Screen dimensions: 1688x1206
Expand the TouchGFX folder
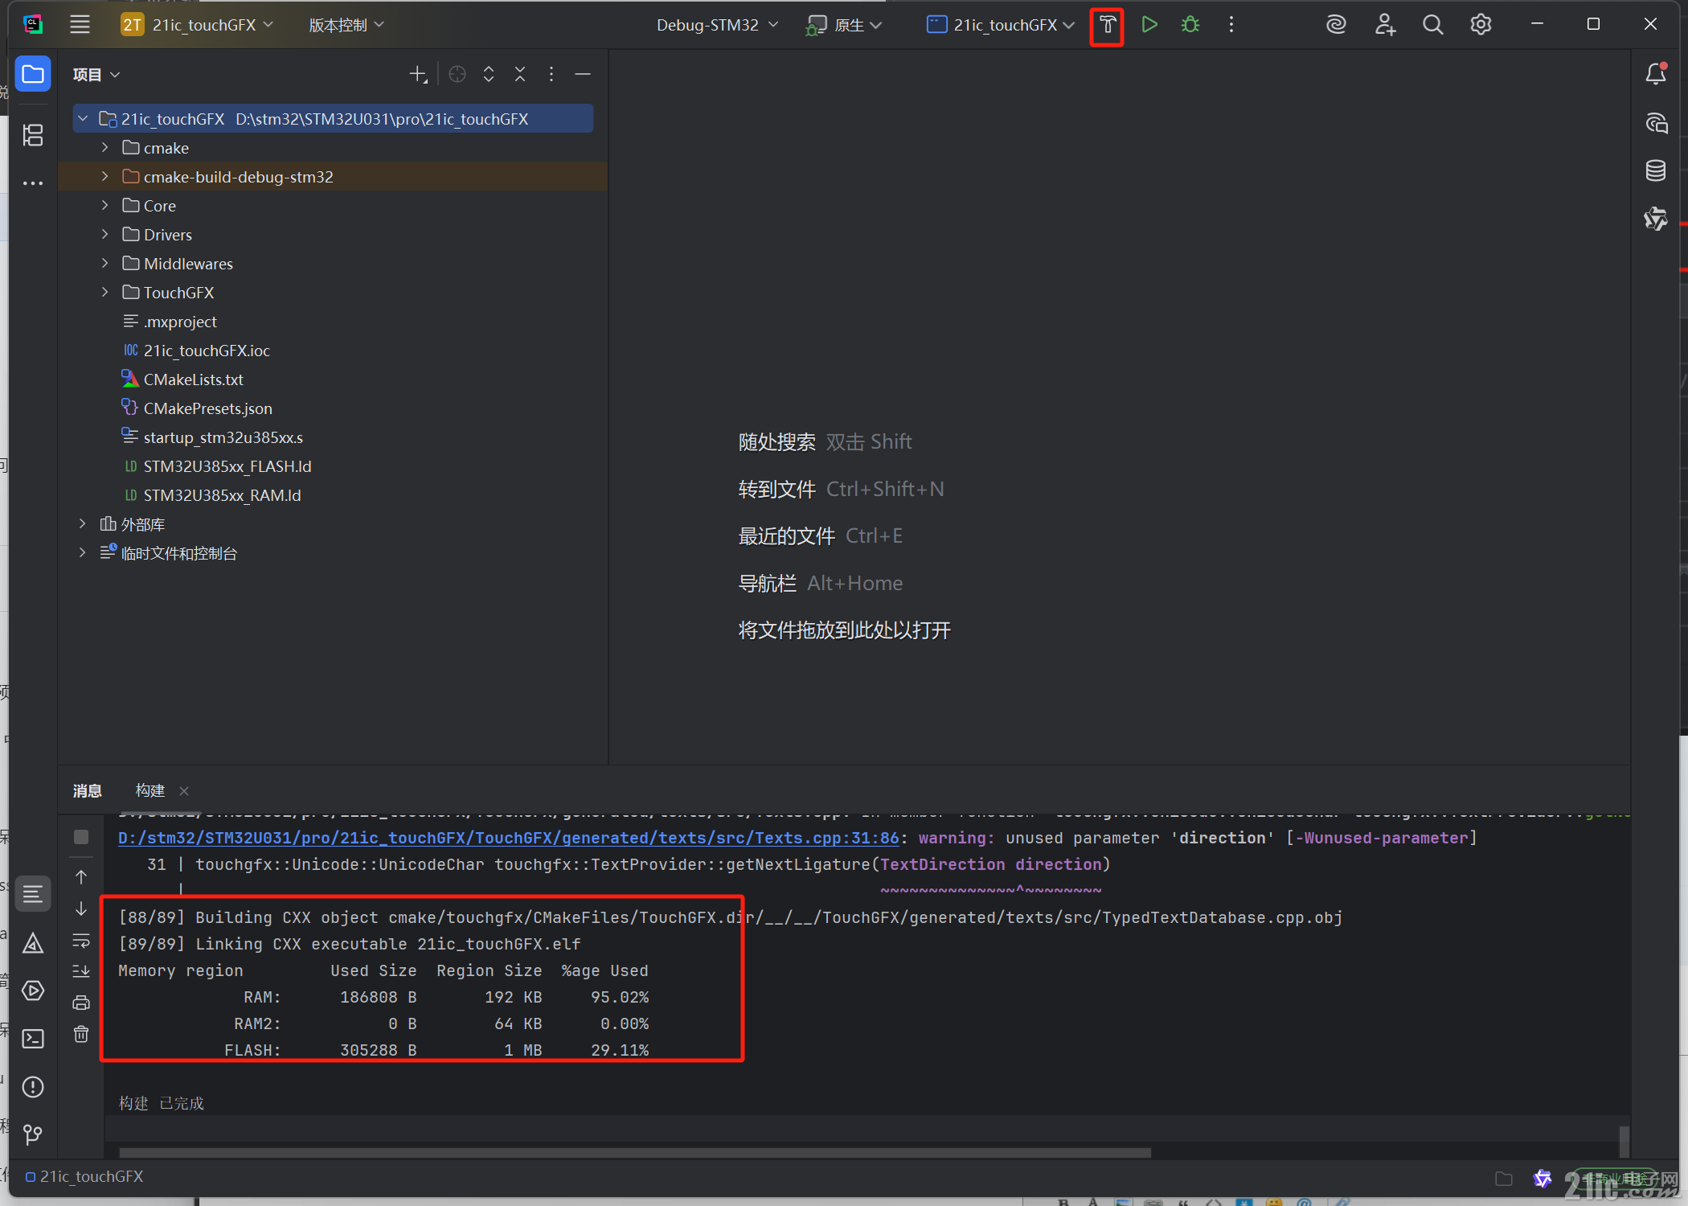(x=104, y=293)
